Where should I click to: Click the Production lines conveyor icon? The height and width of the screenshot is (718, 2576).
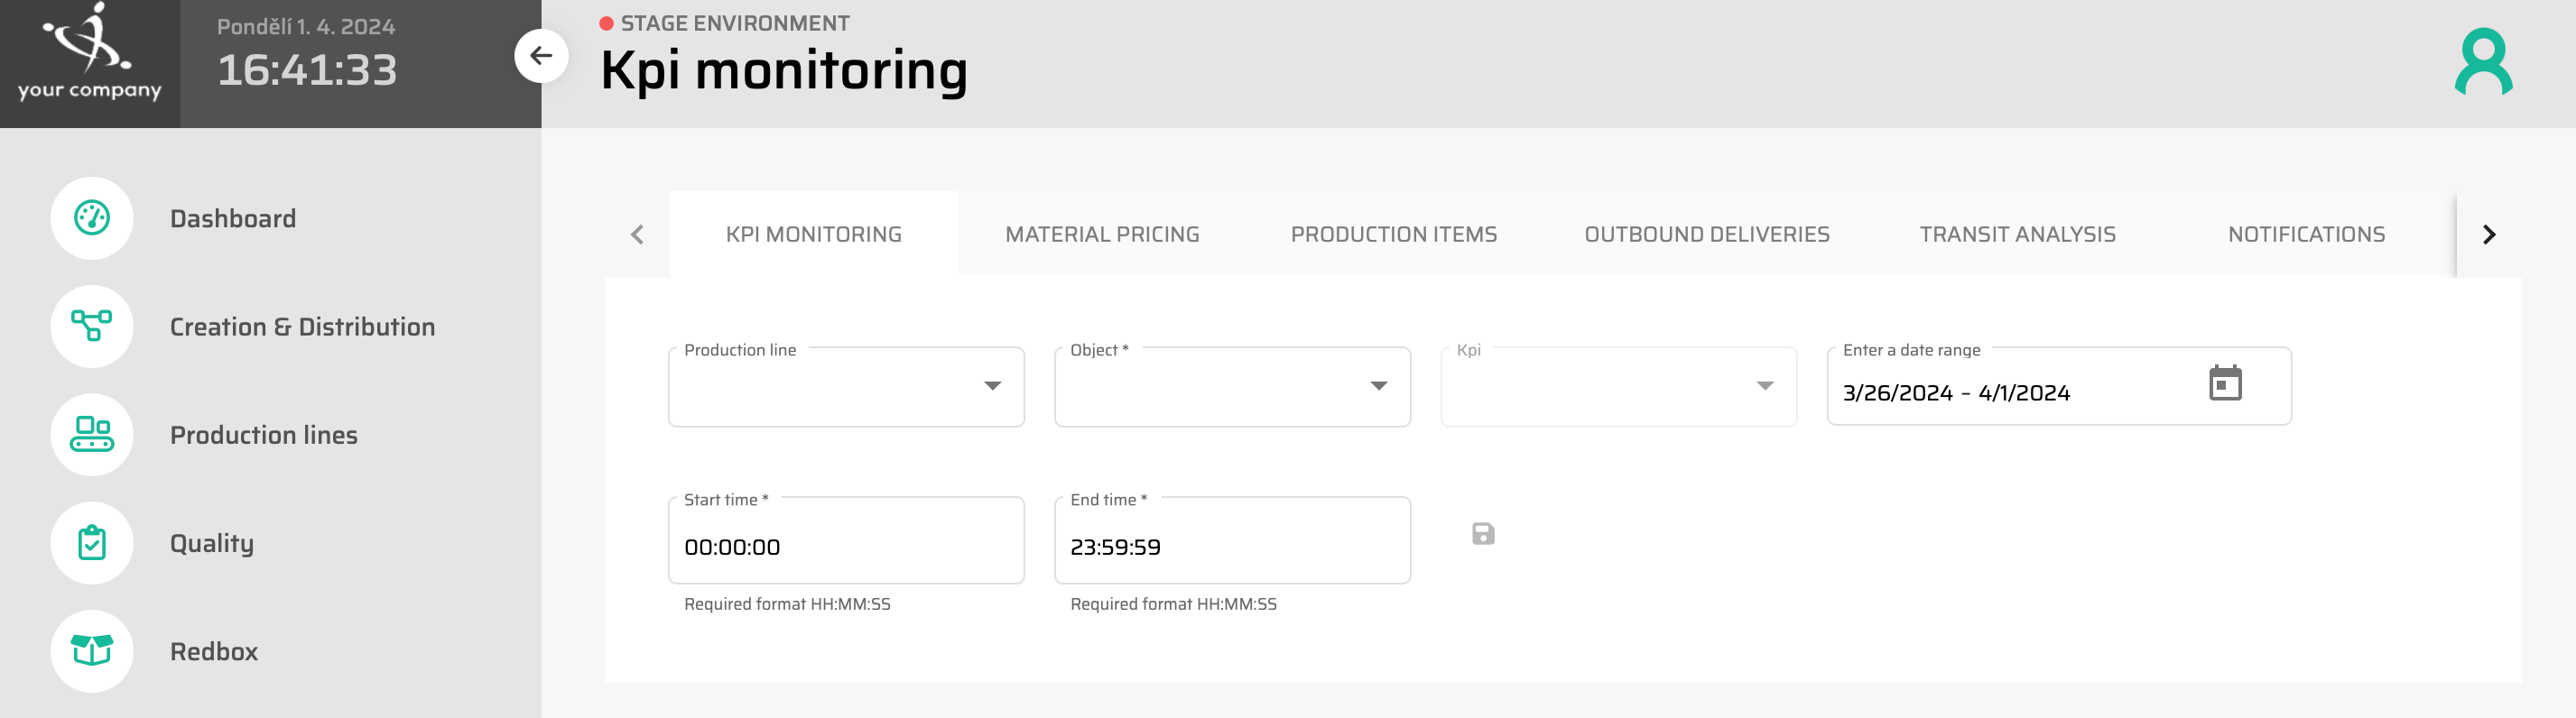(x=92, y=434)
